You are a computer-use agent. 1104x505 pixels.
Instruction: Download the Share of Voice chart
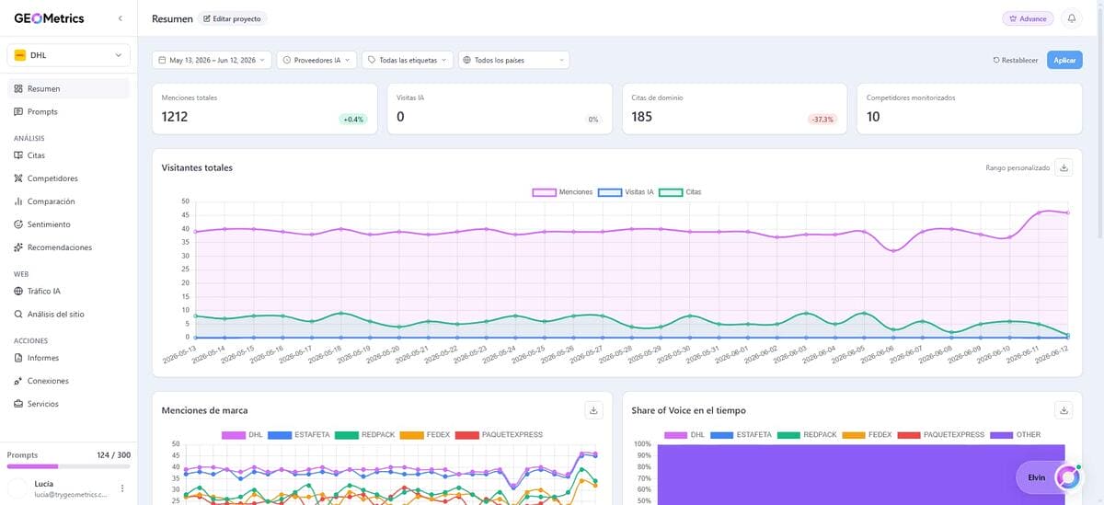coord(1064,410)
